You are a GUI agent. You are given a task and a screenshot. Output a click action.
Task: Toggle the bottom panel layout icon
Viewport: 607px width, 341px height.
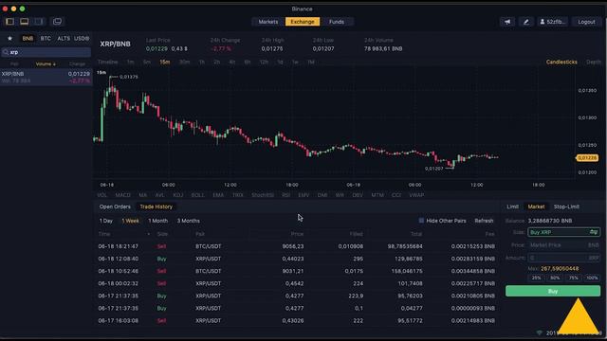coord(24,22)
